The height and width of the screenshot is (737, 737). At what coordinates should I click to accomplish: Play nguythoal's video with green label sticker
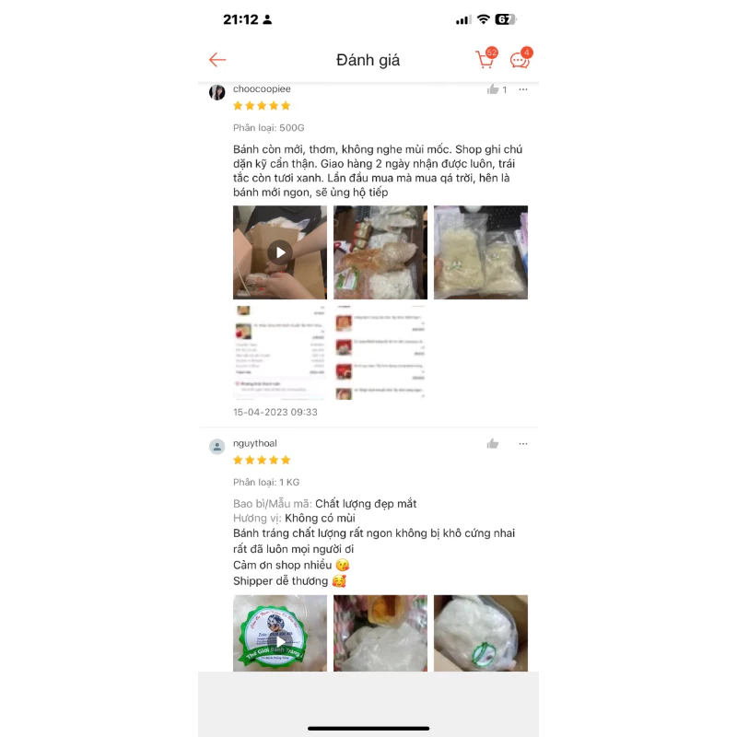(280, 633)
